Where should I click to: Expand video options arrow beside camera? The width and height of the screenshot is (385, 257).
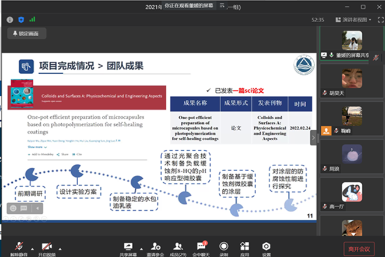pos(60,246)
